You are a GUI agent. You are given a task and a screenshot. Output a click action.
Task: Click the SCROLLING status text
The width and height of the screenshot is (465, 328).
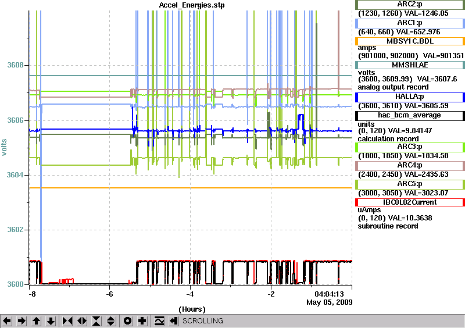click(x=203, y=321)
